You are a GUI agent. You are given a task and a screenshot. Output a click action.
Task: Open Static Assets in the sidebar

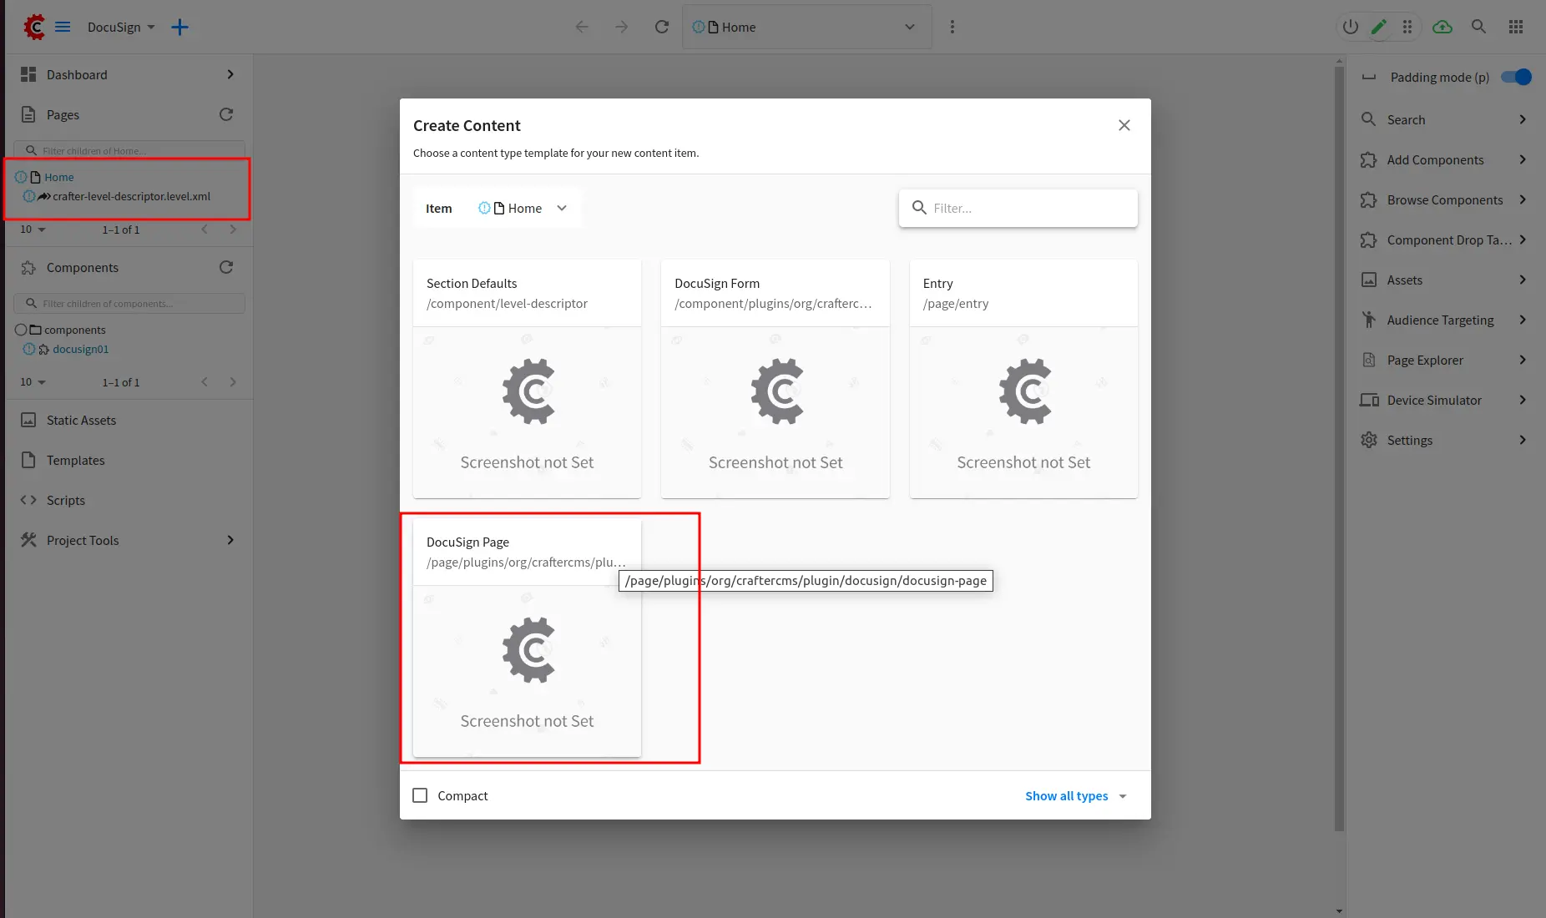(81, 421)
